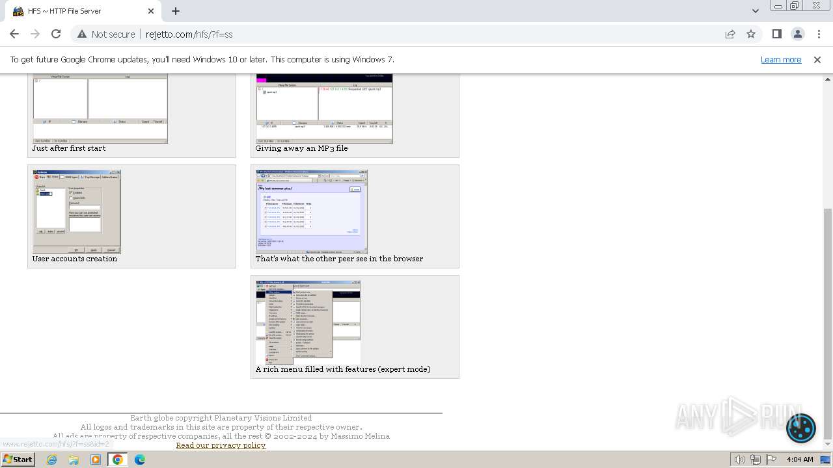Launch Internet Explorer from taskbar
833x468 pixels.
point(51,460)
